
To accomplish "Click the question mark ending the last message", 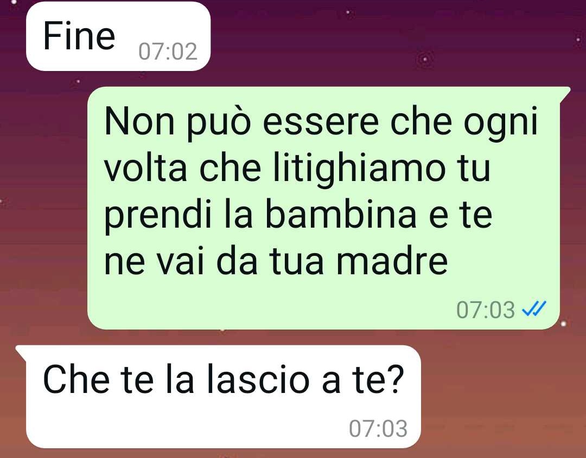I will point(396,379).
